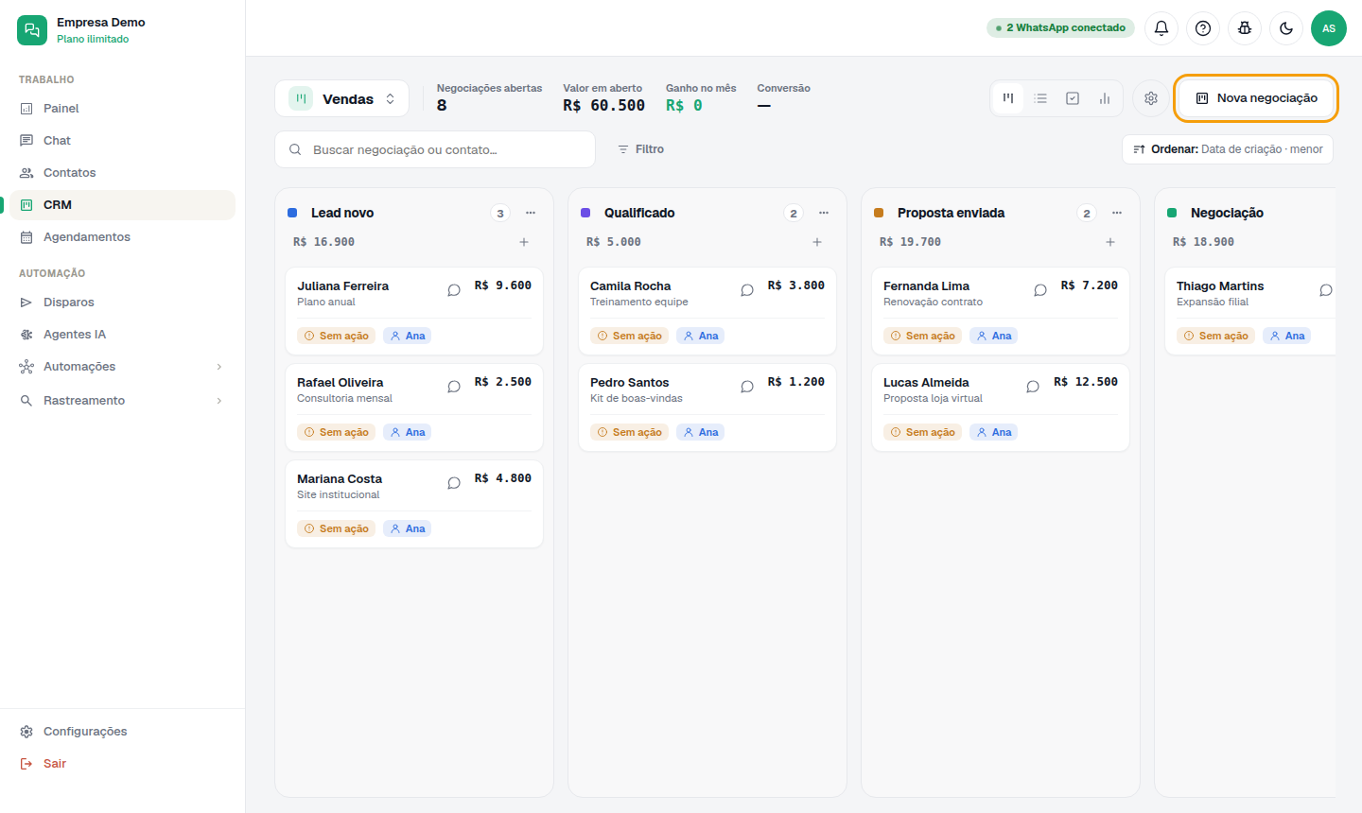Add a deal with Proposta enviada plus icon
The height and width of the screenshot is (813, 1362).
(1110, 242)
